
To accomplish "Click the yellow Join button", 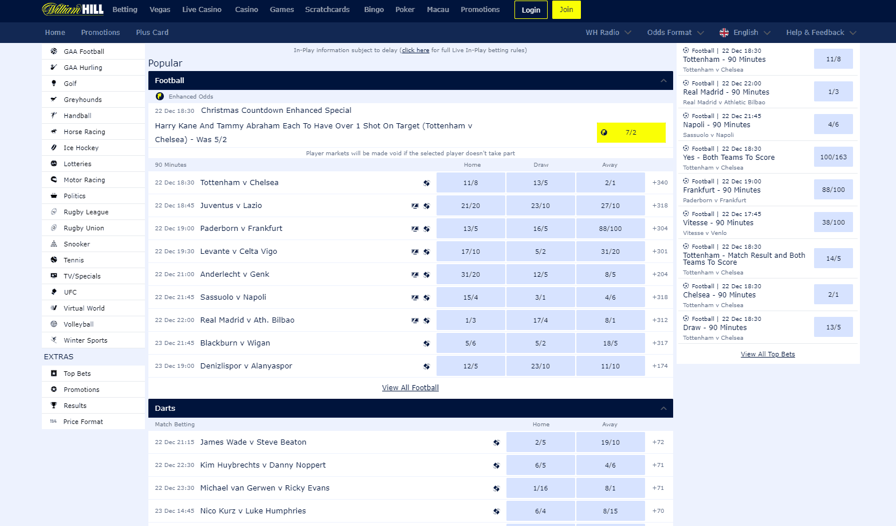I will point(566,10).
